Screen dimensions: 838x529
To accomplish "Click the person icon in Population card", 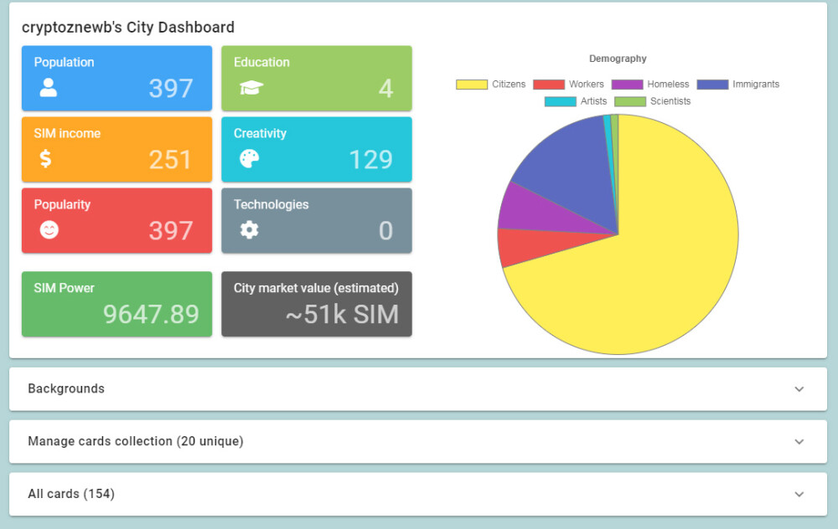I will pyautogui.click(x=49, y=88).
